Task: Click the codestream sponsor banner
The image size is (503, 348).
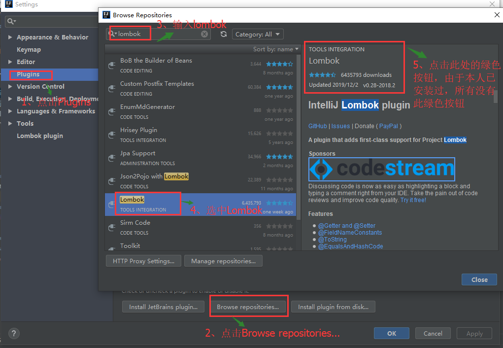Action: pos(382,169)
